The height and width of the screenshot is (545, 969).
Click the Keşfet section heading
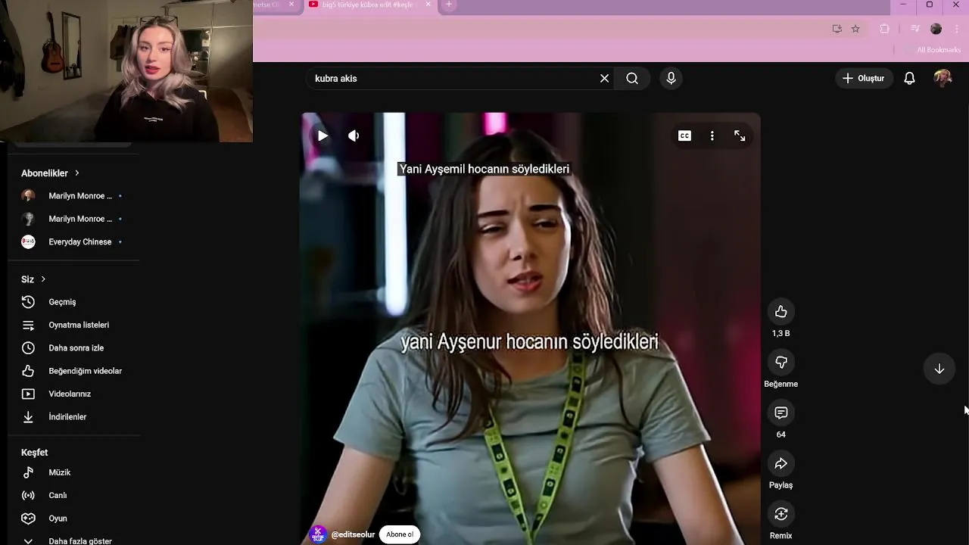34,453
